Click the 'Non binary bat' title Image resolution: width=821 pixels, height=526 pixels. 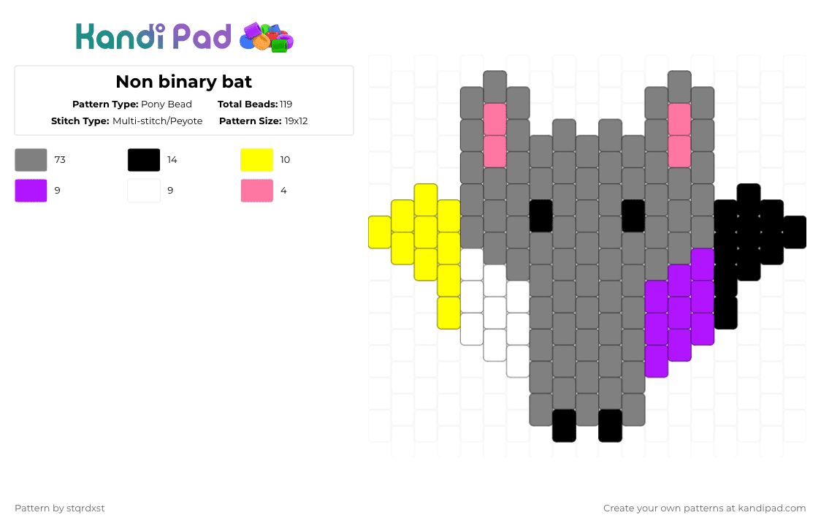pyautogui.click(x=184, y=82)
